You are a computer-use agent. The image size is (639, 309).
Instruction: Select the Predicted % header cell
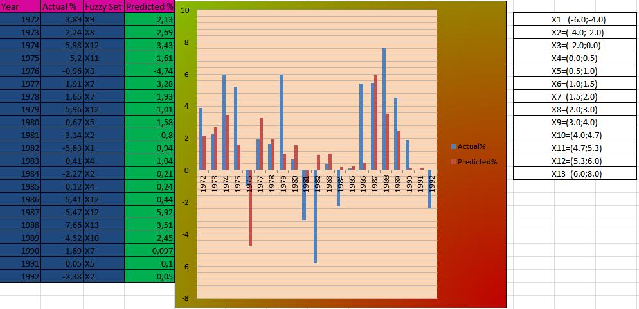point(149,6)
